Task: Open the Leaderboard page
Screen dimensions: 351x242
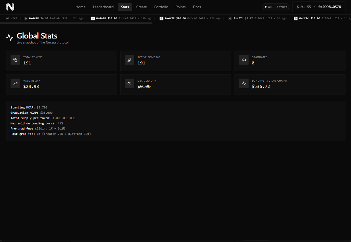Action: (x=103, y=7)
